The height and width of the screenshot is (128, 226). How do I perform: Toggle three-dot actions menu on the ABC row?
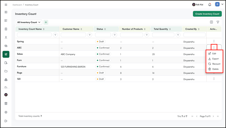(x=214, y=47)
